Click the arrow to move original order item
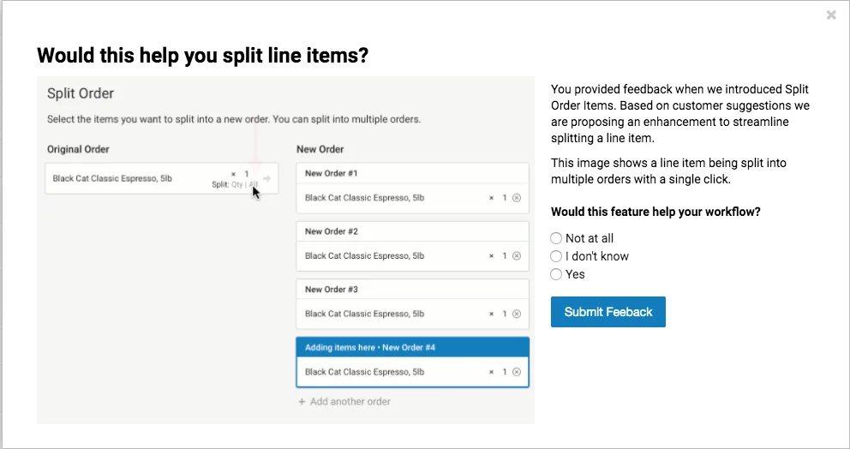 [x=266, y=178]
